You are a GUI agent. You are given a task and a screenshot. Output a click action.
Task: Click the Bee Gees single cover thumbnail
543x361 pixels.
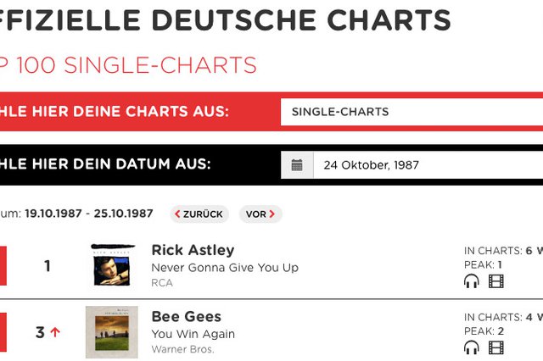pyautogui.click(x=112, y=332)
